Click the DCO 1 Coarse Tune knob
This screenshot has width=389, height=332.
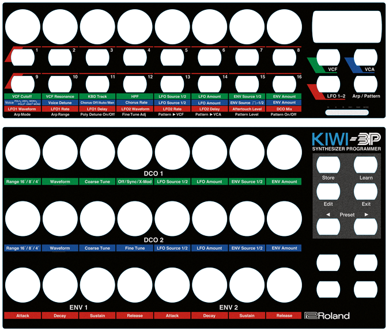pyautogui.click(x=97, y=152)
